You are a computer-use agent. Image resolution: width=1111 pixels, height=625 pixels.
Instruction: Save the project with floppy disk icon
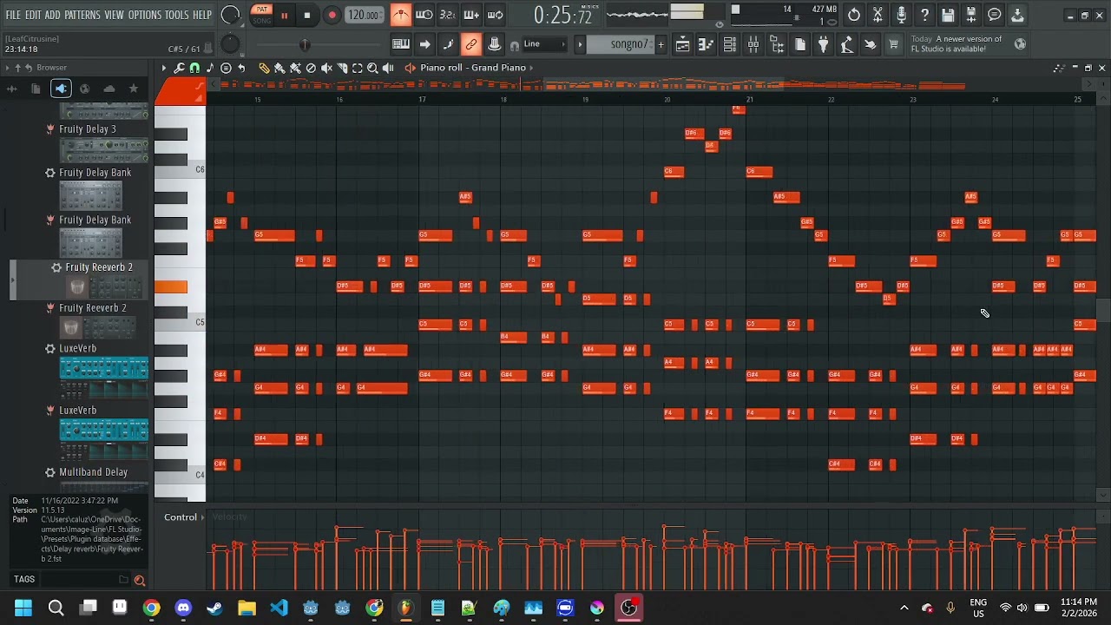tap(948, 15)
